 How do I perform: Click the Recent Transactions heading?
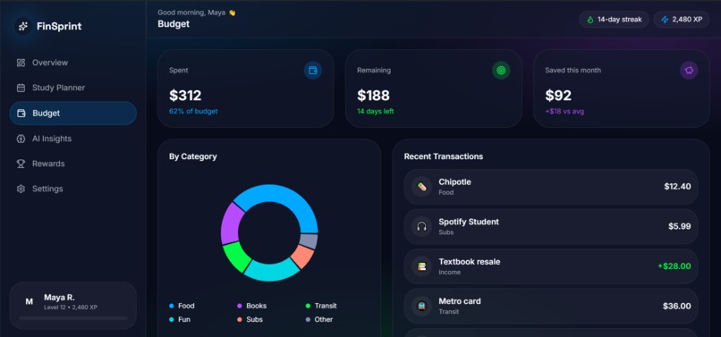pyautogui.click(x=444, y=156)
